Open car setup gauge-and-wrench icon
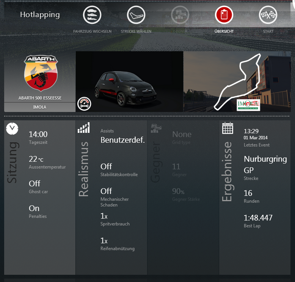 (84, 104)
